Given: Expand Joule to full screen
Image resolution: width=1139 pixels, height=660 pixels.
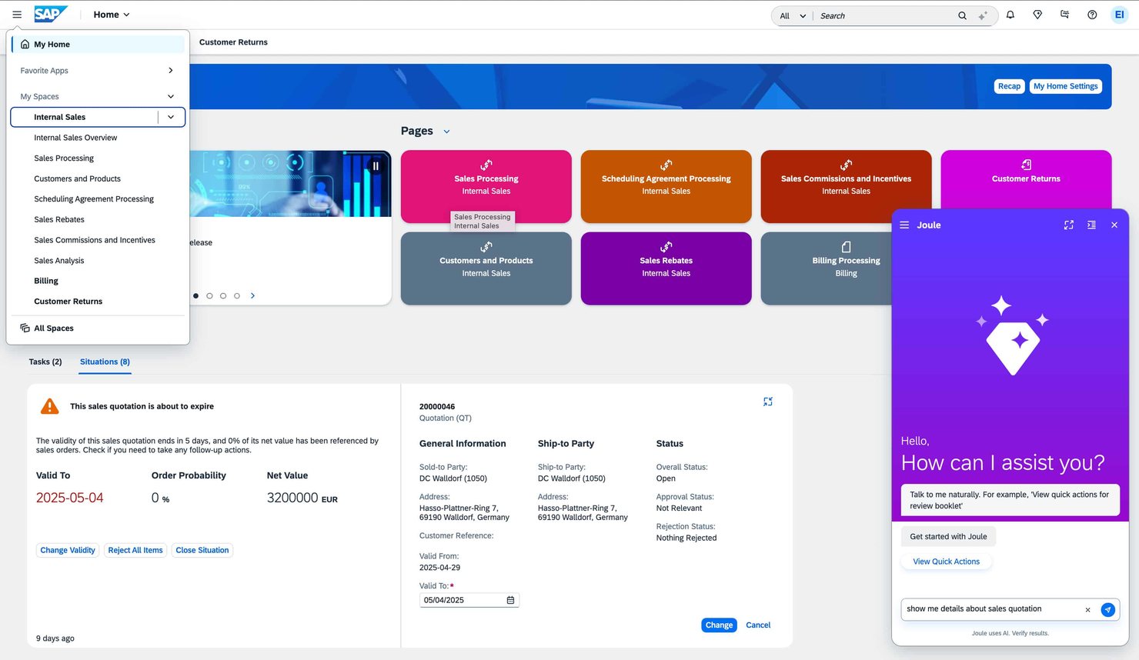Looking at the screenshot, I should tap(1068, 225).
